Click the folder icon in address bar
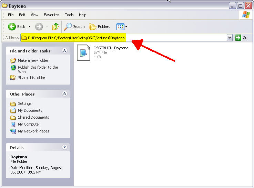 pos(24,38)
